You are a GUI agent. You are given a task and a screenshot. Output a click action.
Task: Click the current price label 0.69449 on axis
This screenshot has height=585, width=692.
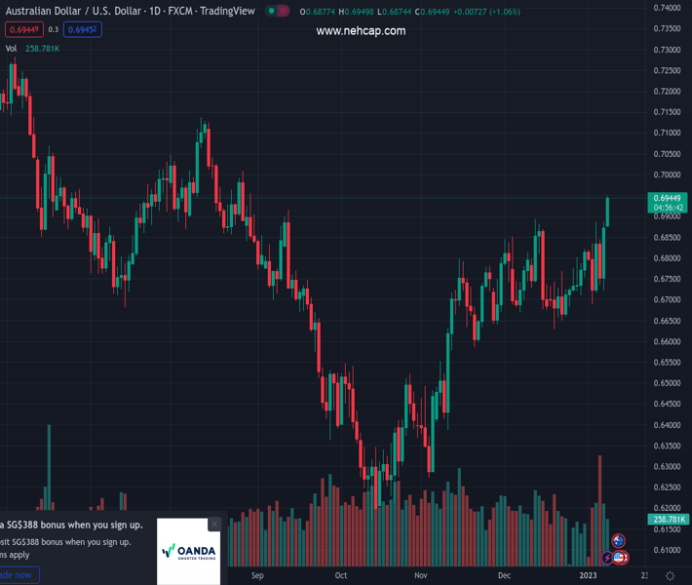click(667, 198)
